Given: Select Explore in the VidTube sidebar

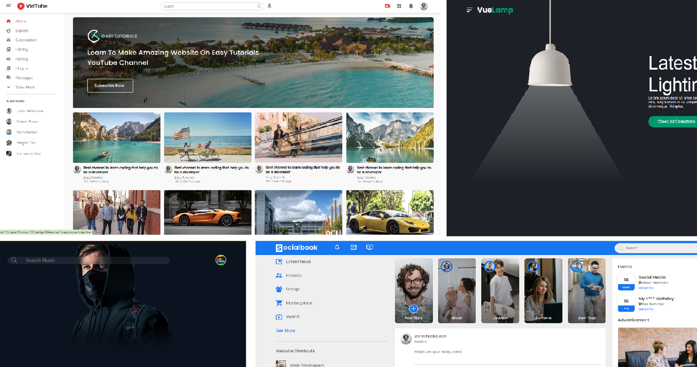Looking at the screenshot, I should [21, 31].
